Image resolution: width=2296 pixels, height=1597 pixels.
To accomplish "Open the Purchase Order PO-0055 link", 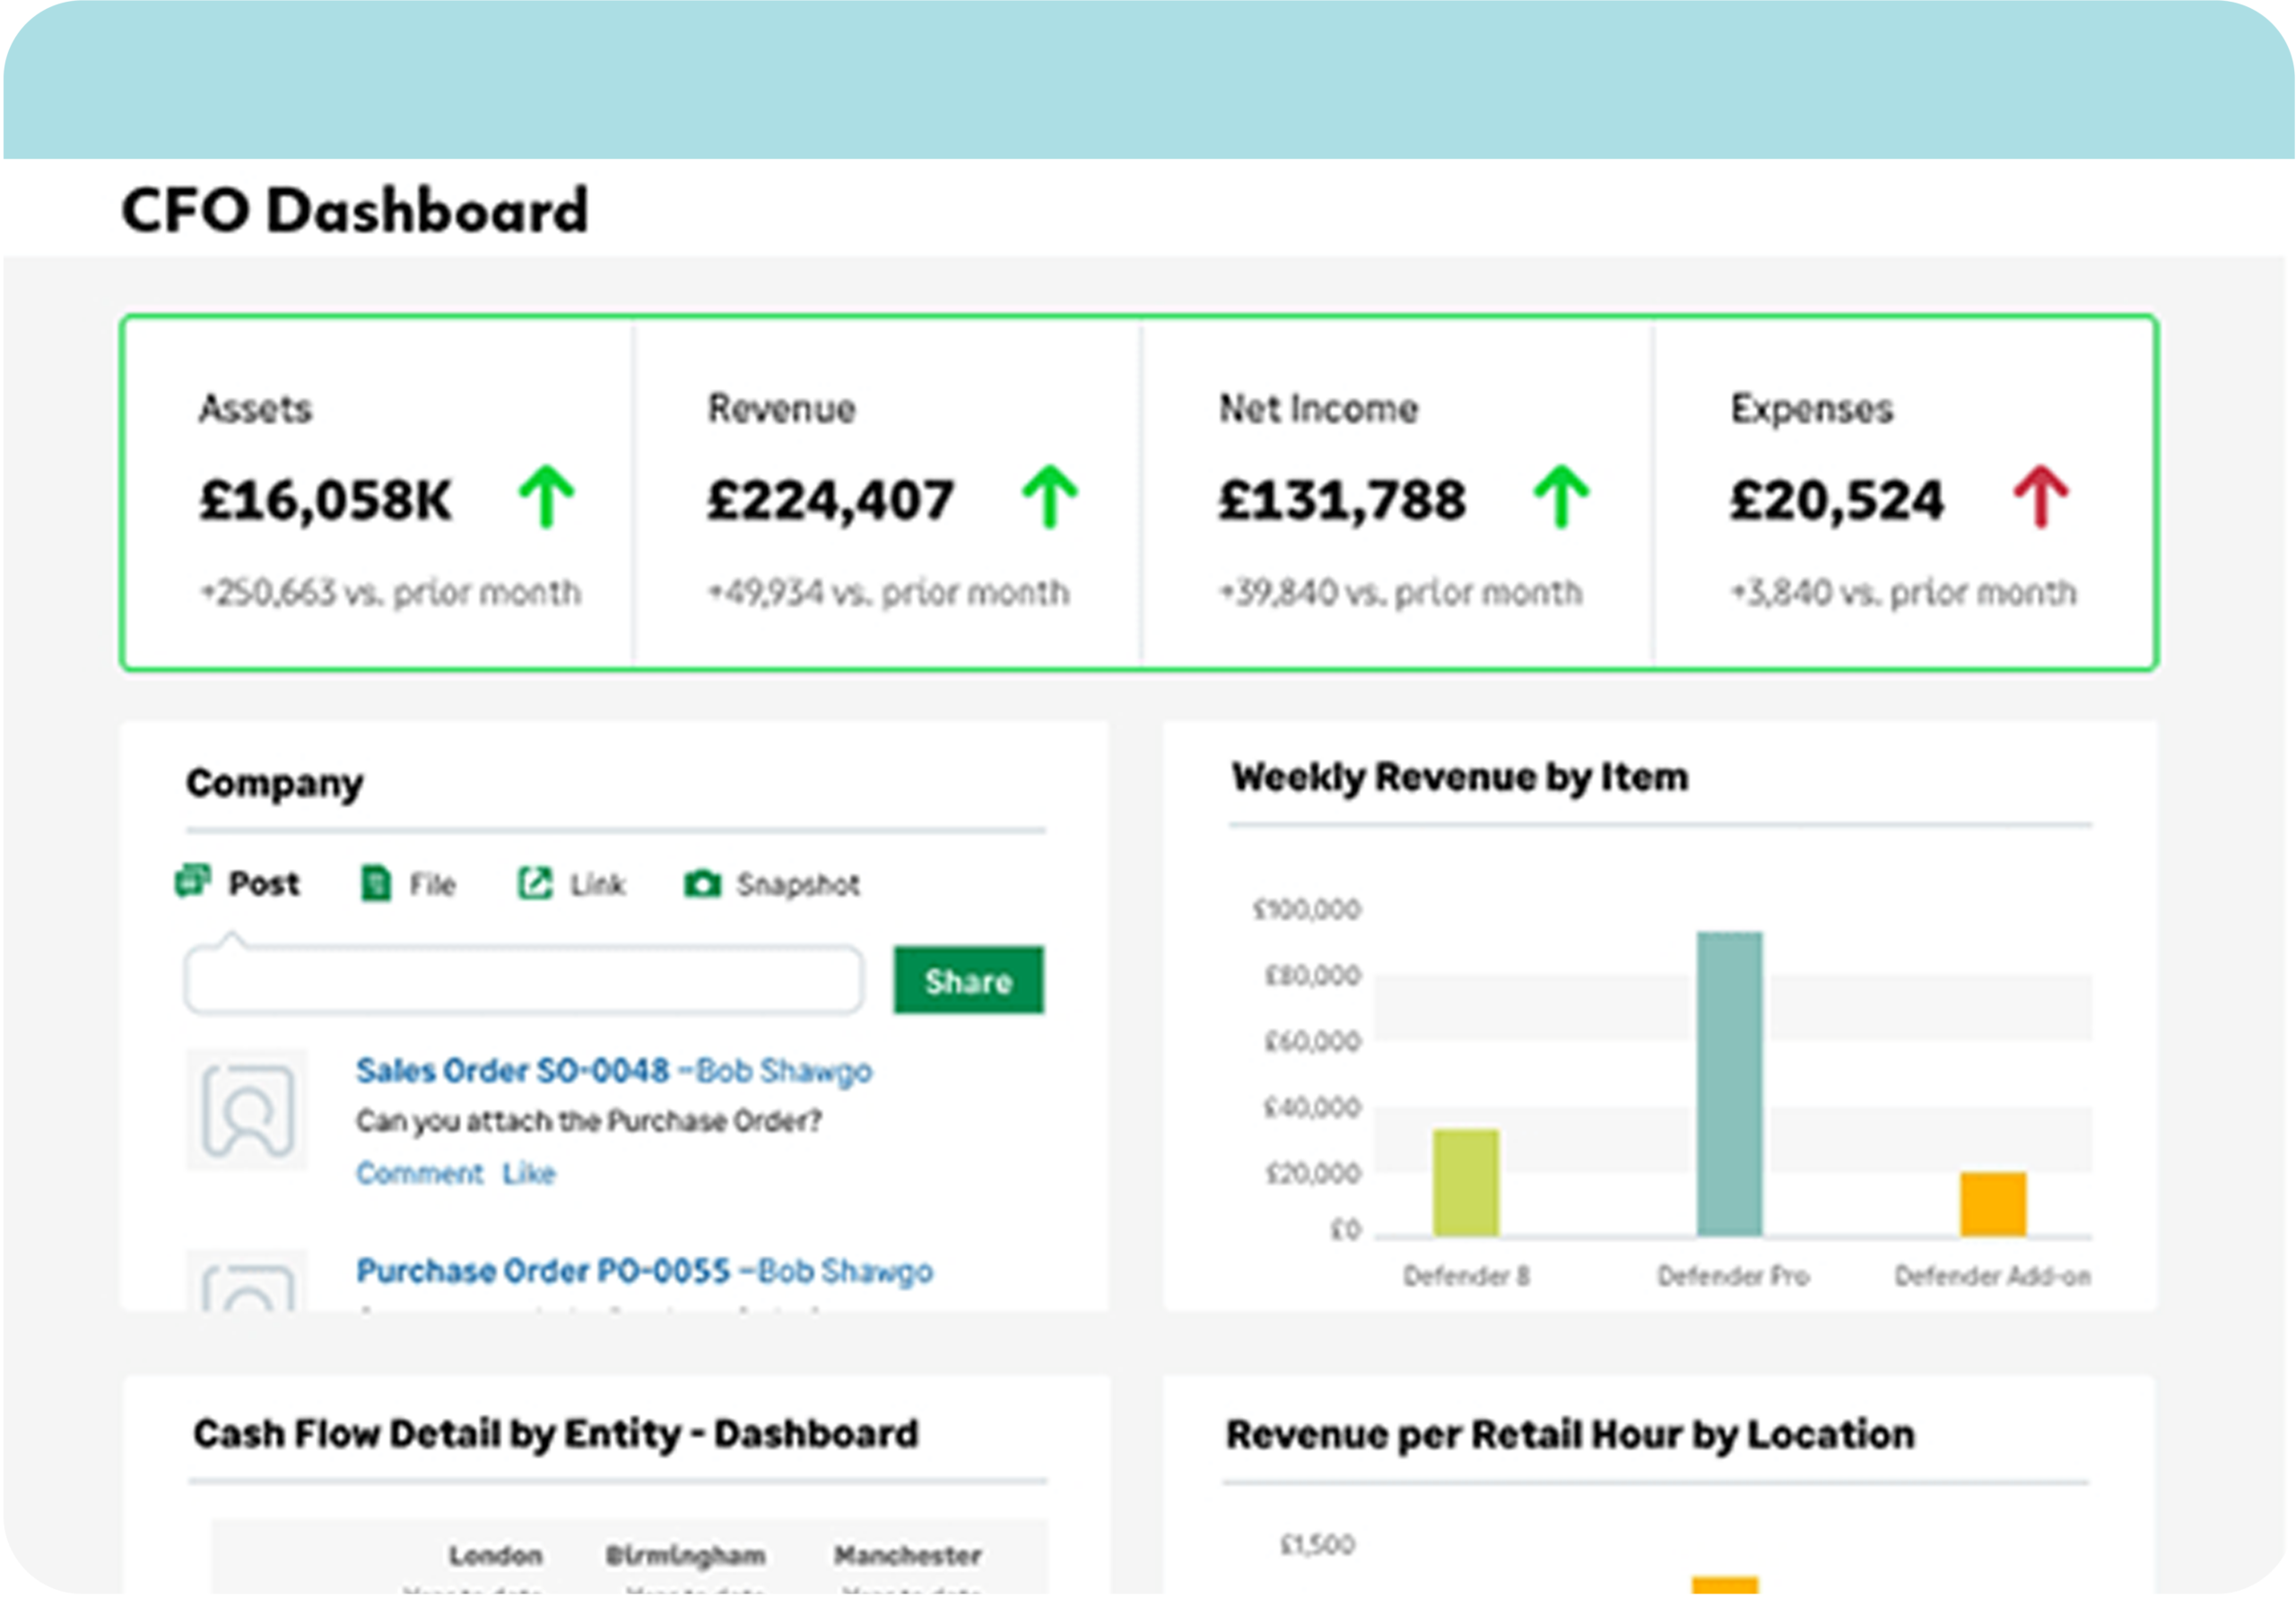I will [x=544, y=1271].
